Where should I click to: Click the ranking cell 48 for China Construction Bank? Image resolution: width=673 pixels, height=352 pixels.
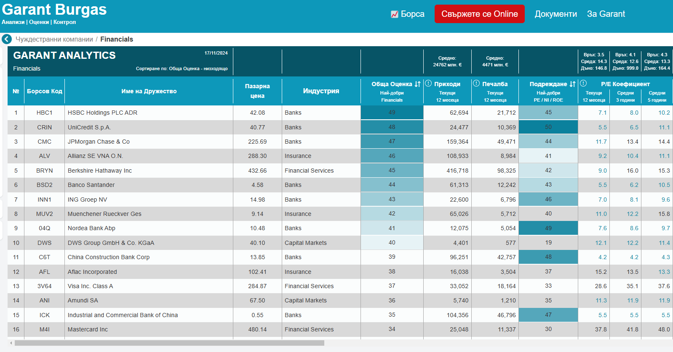tap(548, 257)
